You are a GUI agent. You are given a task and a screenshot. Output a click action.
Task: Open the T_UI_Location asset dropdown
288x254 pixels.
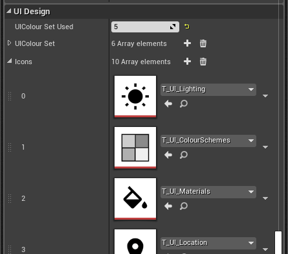[208, 243]
